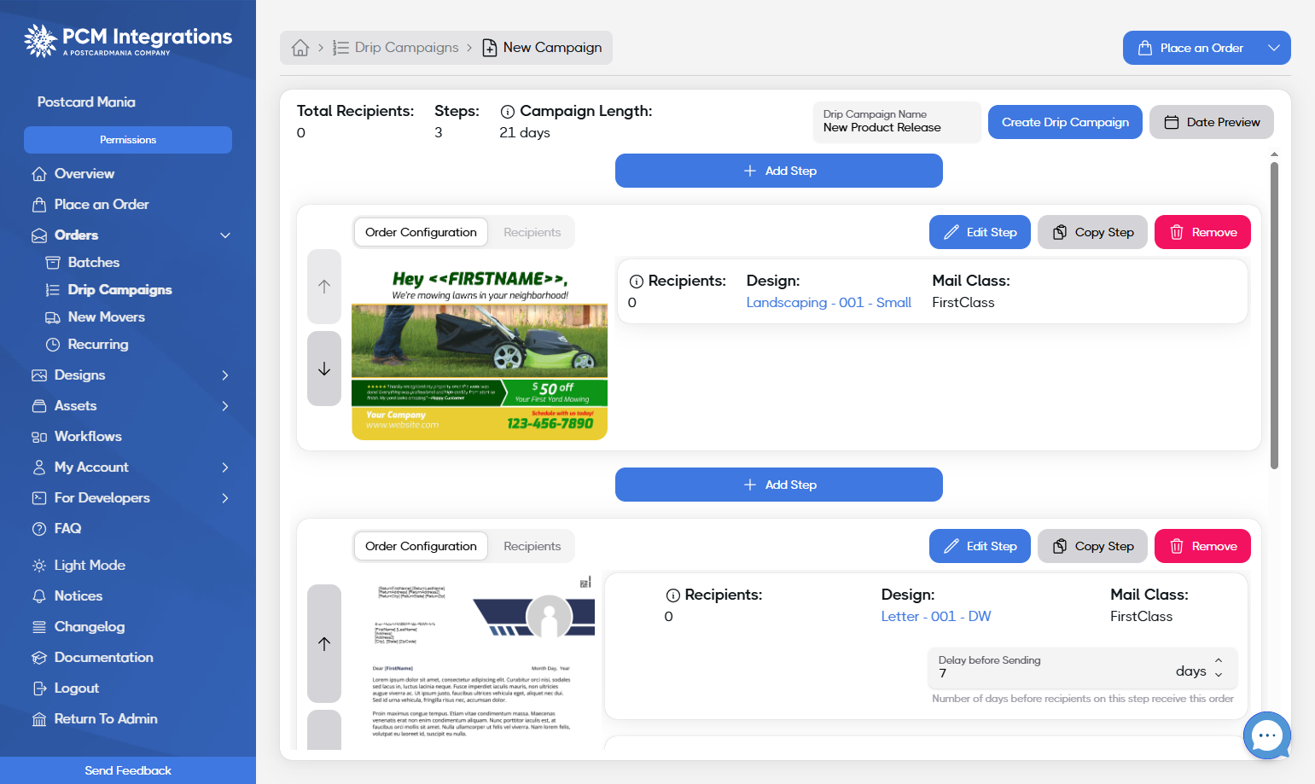The width and height of the screenshot is (1315, 784).
Task: Collapse the Orders sidebar section
Action: 225,235
